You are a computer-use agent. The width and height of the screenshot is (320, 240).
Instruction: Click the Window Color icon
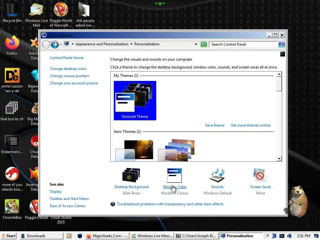coord(174,175)
